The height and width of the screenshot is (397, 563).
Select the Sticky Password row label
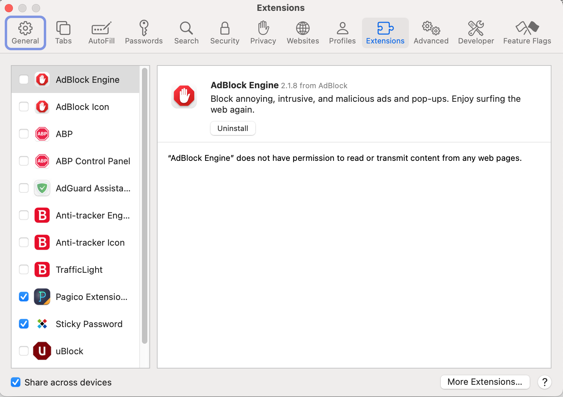(x=89, y=324)
